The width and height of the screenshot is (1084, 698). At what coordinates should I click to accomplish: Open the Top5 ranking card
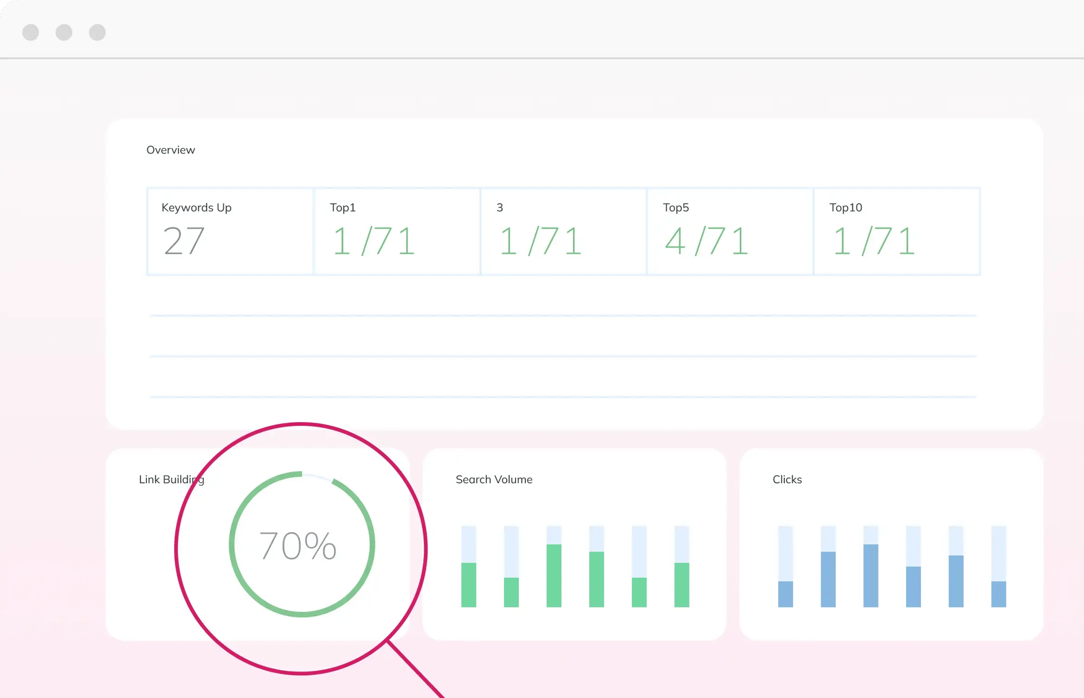point(730,231)
